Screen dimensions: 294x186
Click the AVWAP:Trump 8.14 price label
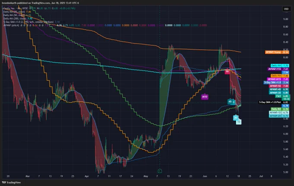pos(277,52)
